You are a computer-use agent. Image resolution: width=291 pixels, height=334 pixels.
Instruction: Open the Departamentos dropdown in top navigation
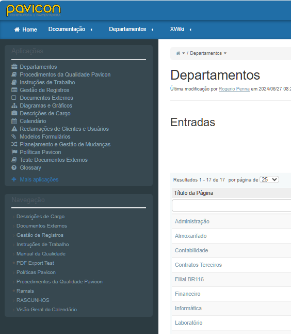(152, 29)
